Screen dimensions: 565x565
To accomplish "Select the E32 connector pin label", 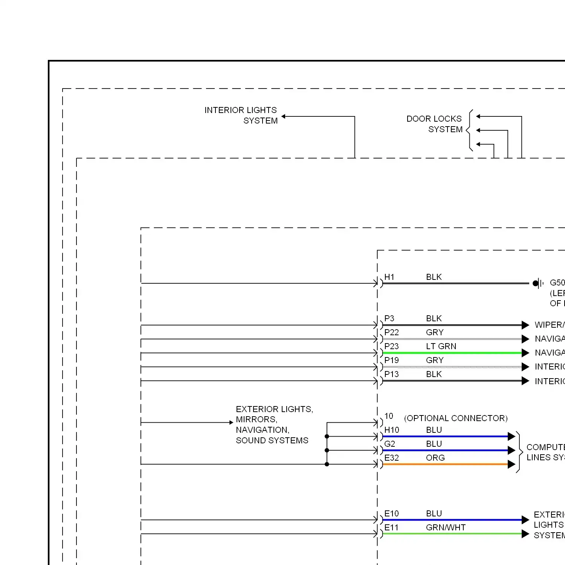I will click(x=391, y=458).
